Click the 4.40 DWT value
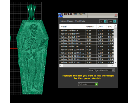The image size is (138, 103). tap(100, 47)
